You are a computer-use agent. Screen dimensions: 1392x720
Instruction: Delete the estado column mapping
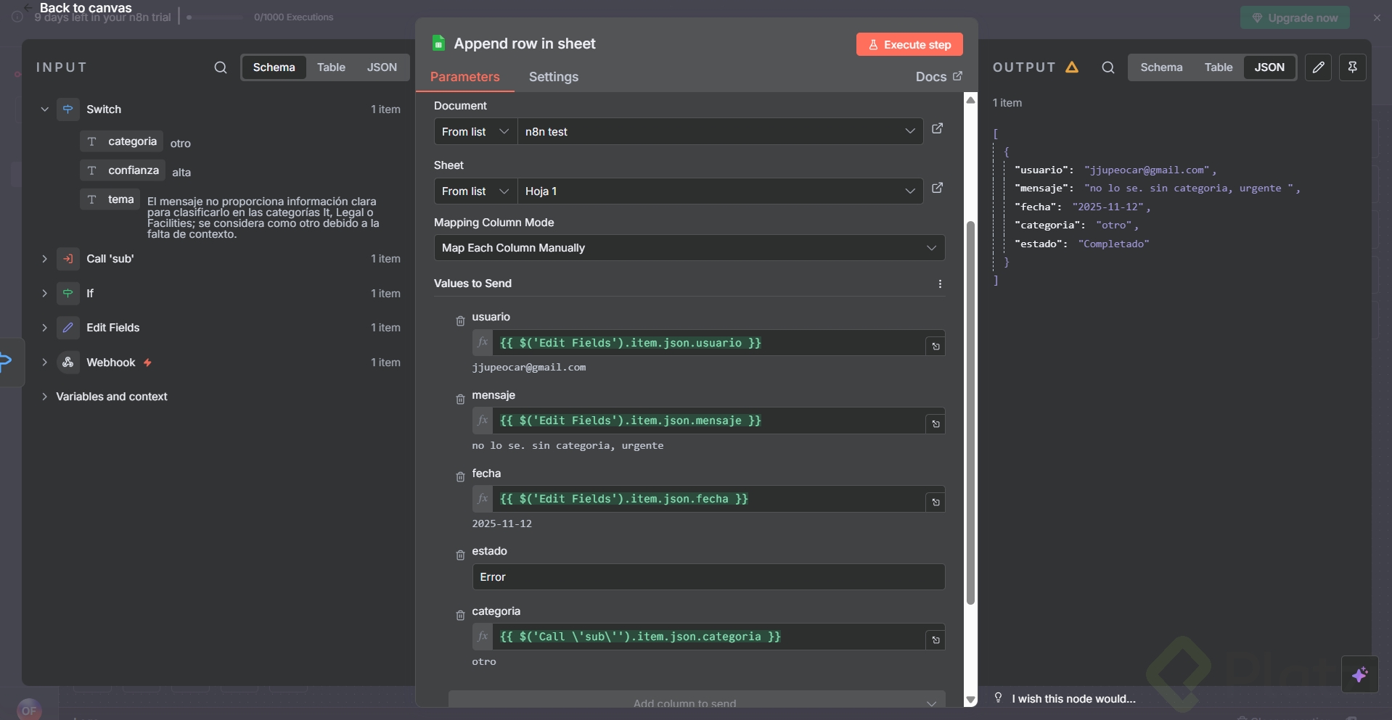pyautogui.click(x=460, y=555)
